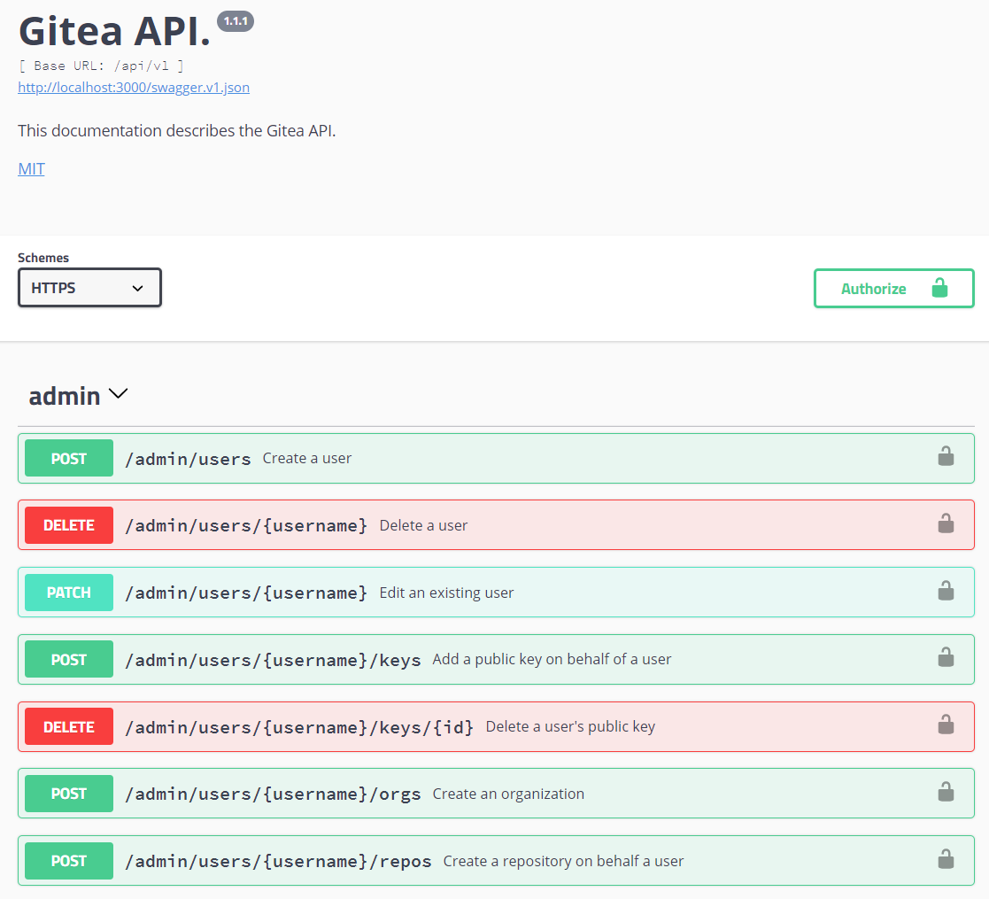989x899 pixels.
Task: Click lock icon on Create a repository row
Action: coord(946,858)
